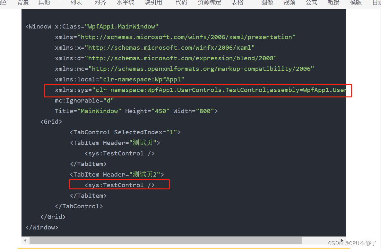Click the first </TabItem> closing tag
The width and height of the screenshot is (381, 249).
[88, 164]
